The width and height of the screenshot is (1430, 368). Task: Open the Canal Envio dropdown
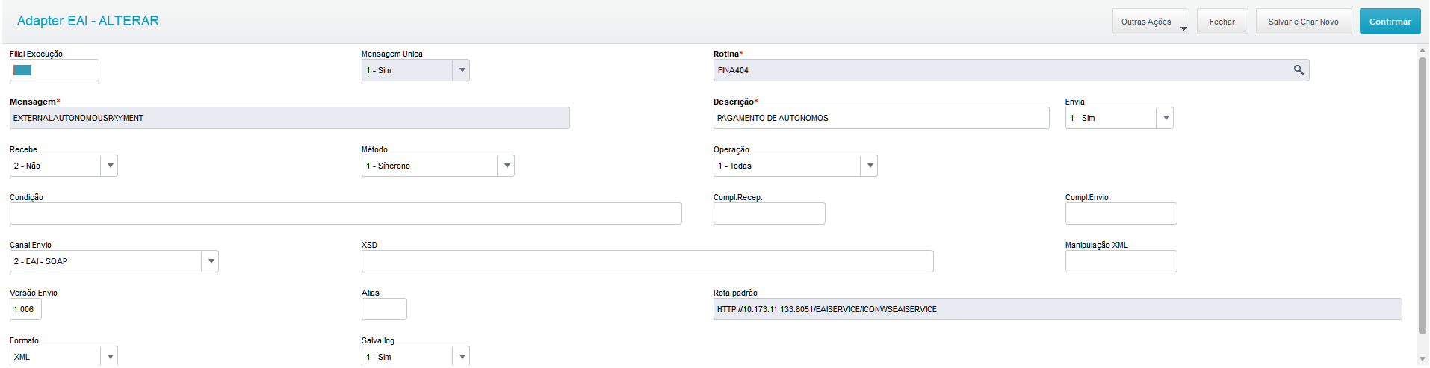pyautogui.click(x=211, y=261)
